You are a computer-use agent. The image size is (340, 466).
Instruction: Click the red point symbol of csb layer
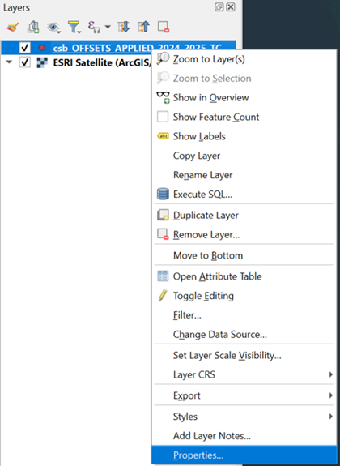(x=42, y=48)
